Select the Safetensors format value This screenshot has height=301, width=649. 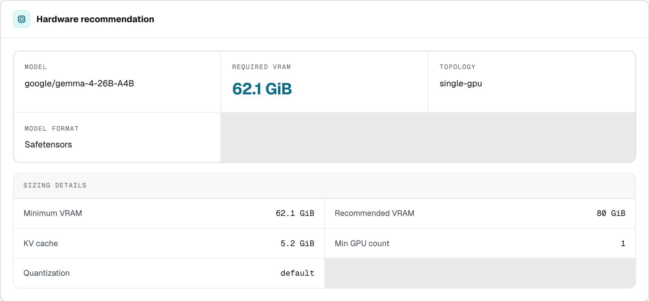[48, 145]
